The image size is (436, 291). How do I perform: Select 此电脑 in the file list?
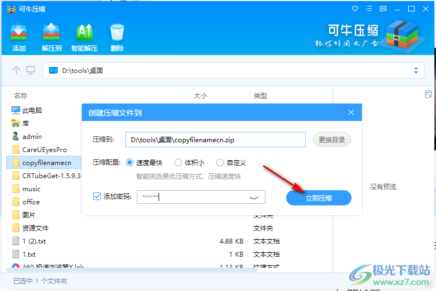27,110
